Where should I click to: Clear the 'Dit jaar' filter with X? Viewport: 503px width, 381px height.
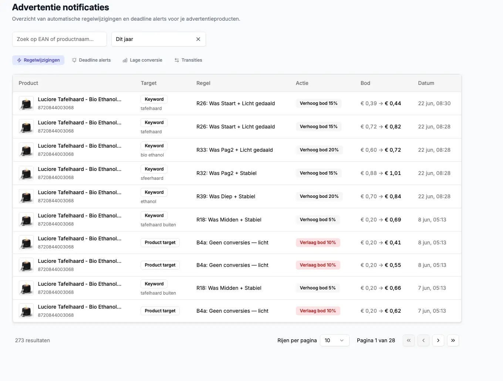coord(198,39)
